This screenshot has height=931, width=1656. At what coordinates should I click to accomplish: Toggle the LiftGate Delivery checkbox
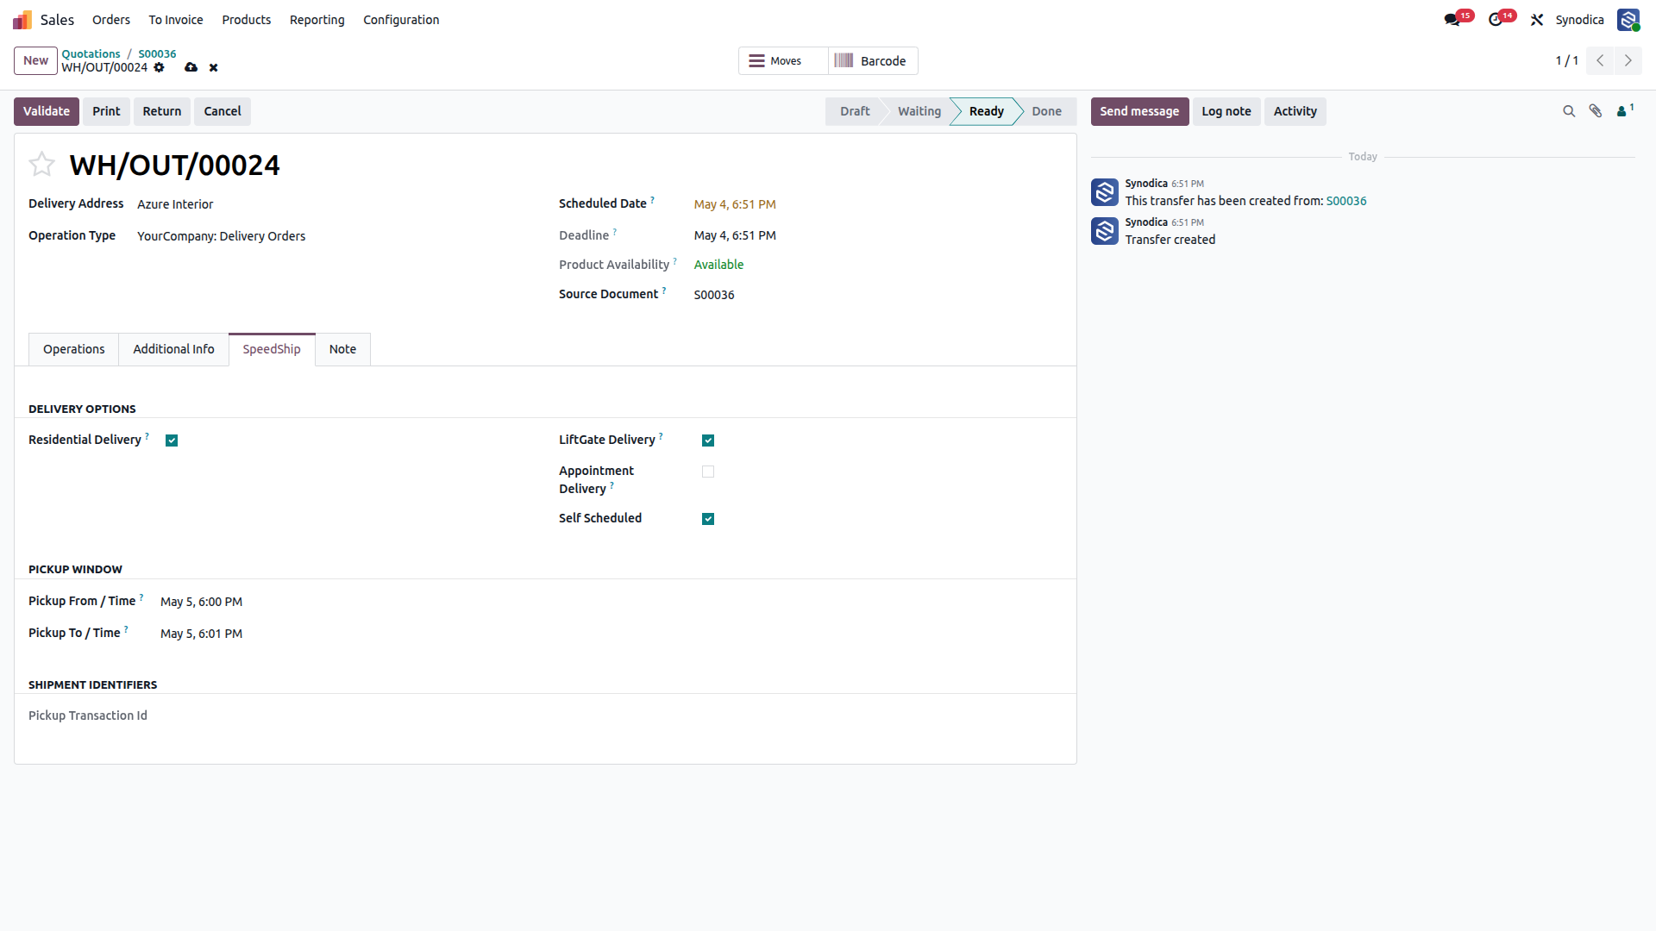tap(708, 441)
